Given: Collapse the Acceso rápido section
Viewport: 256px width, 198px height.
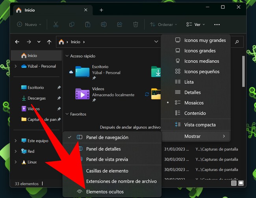Looking at the screenshot, I should pyautogui.click(x=67, y=56).
